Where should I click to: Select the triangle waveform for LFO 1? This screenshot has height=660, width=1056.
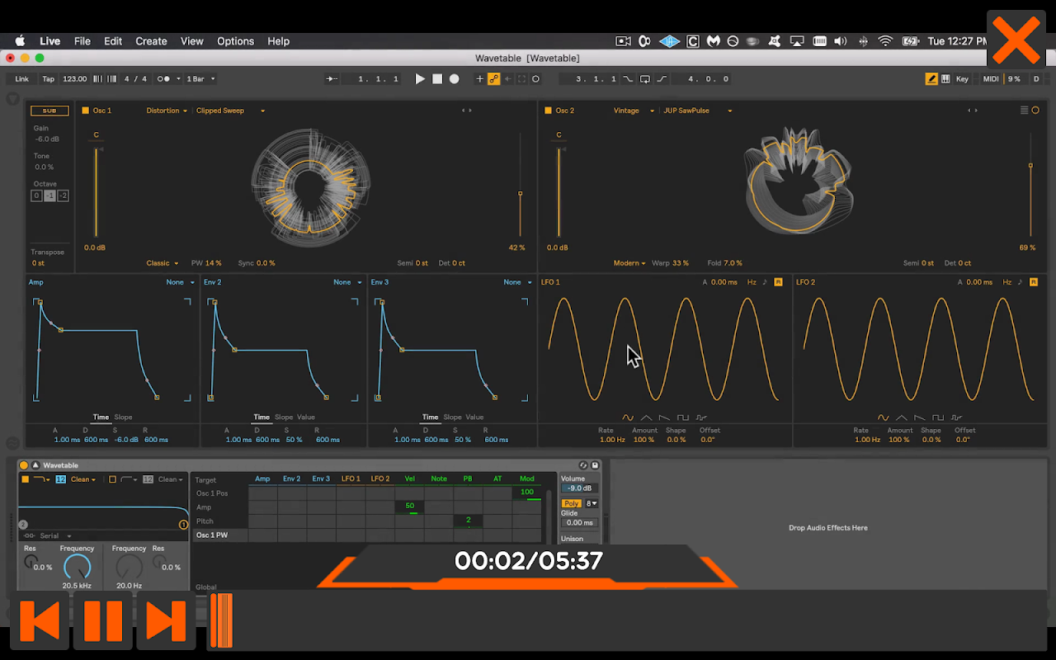[x=646, y=417]
